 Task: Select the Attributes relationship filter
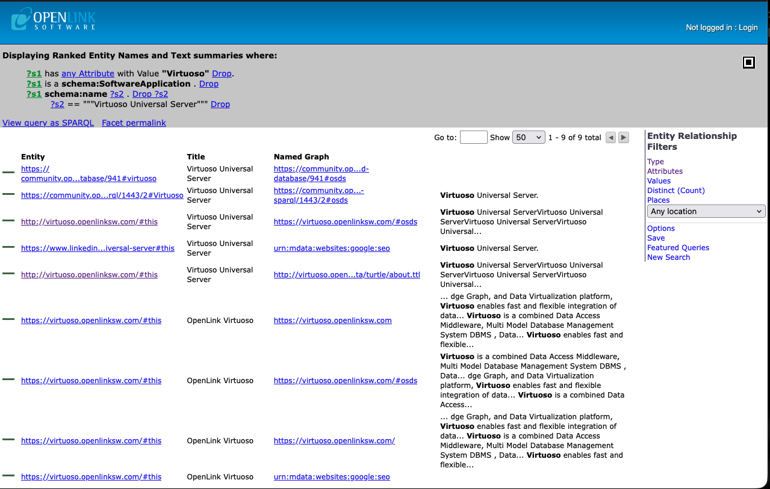click(x=665, y=171)
